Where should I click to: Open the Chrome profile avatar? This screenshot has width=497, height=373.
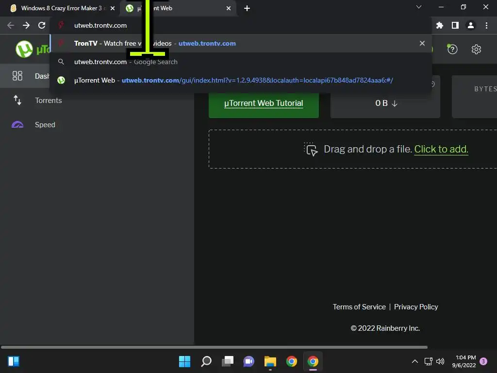click(470, 25)
